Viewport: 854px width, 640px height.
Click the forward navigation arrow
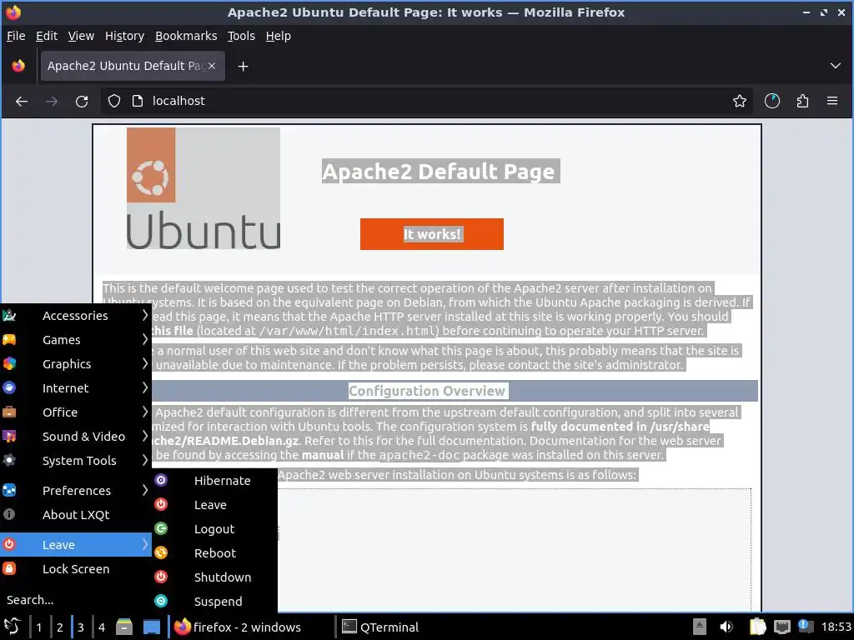click(52, 101)
